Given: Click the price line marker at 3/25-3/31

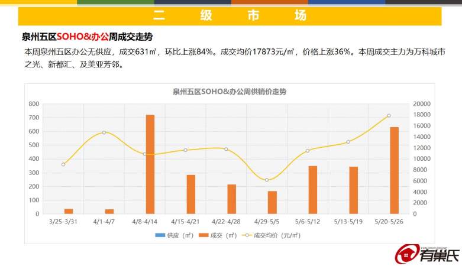Looking at the screenshot, I should pos(63,164).
